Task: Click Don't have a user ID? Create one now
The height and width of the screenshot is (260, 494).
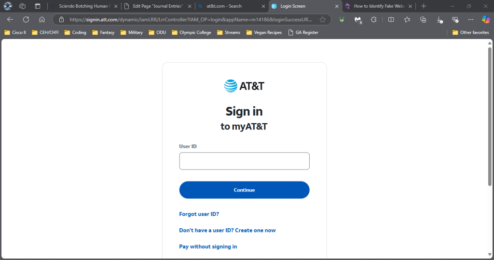Action: pos(228,231)
